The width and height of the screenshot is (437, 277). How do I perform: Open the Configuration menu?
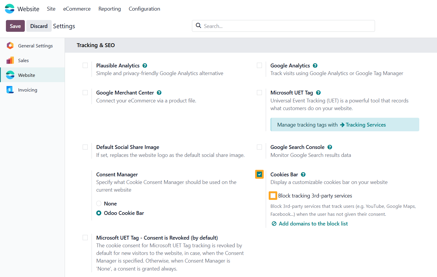point(144,9)
